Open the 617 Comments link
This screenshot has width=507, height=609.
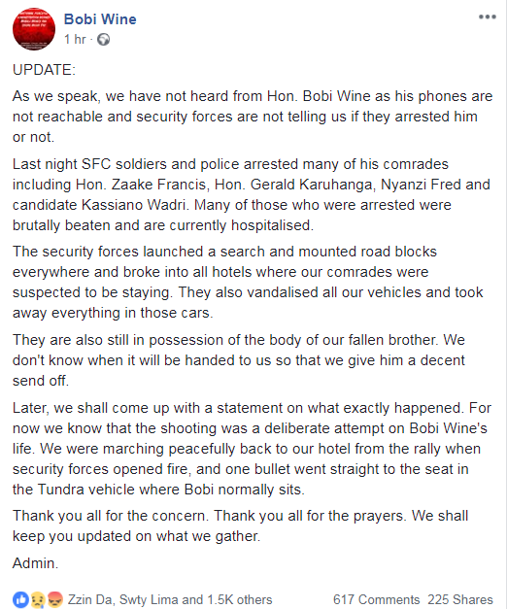pyautogui.click(x=376, y=599)
